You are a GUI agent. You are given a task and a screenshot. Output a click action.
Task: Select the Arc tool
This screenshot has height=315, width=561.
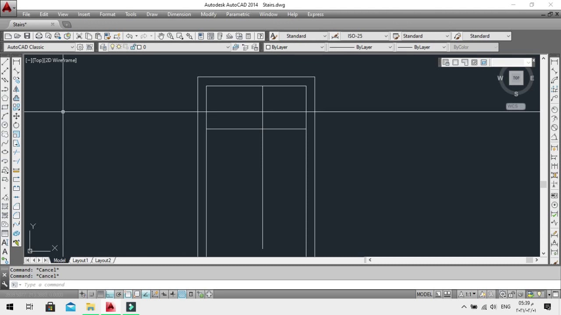(5, 116)
